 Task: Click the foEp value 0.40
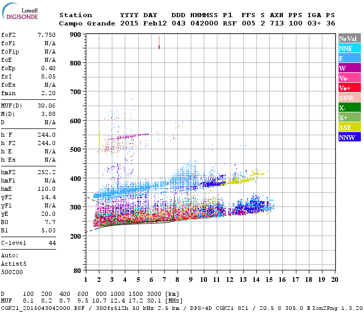click(48, 68)
